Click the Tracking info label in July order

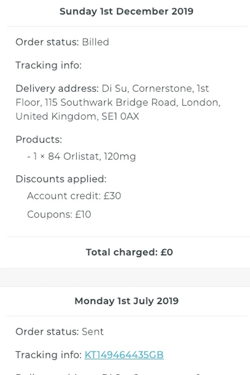click(49, 355)
